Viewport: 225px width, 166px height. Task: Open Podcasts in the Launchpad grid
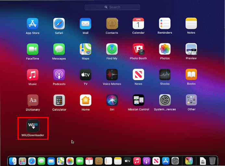[x=59, y=75]
